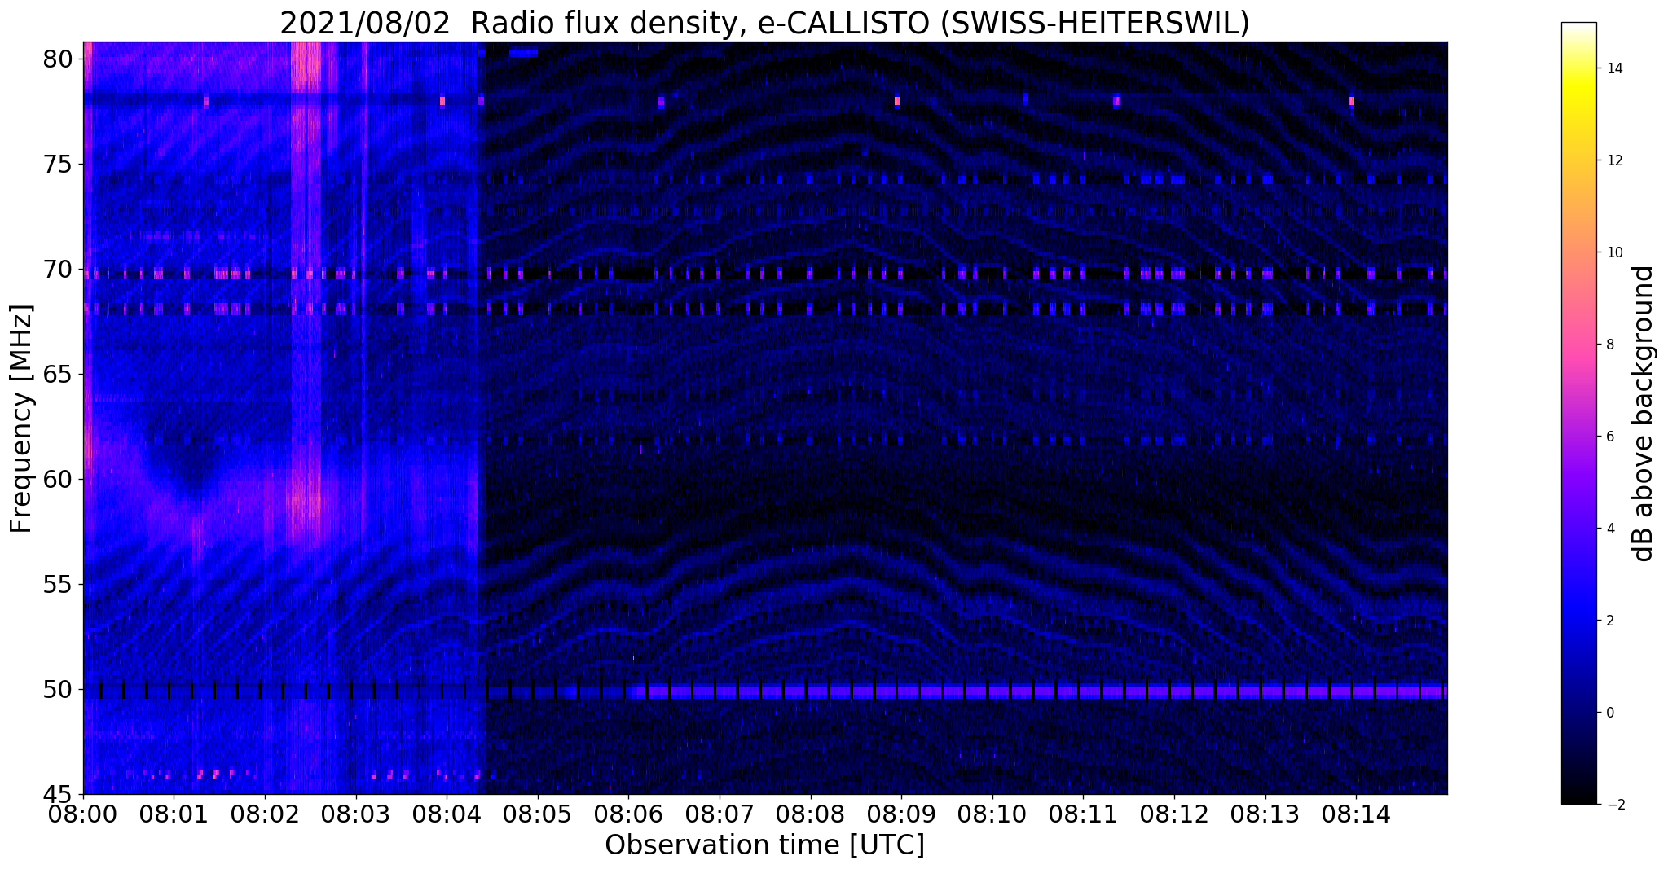
Task: Click the 45 MHz frequency tick label
Action: click(59, 794)
